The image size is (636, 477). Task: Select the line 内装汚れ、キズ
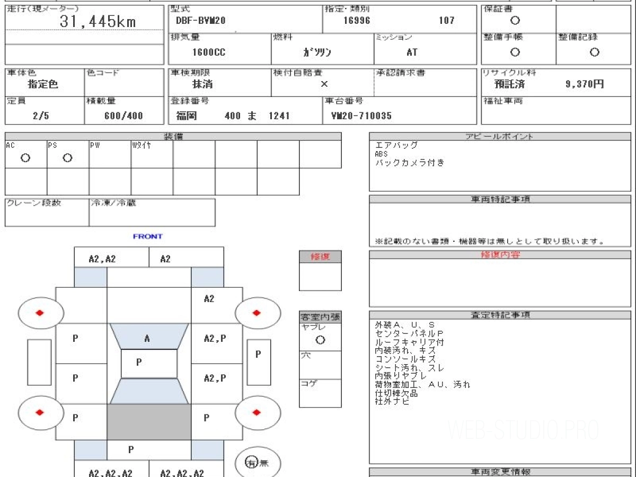click(x=405, y=351)
